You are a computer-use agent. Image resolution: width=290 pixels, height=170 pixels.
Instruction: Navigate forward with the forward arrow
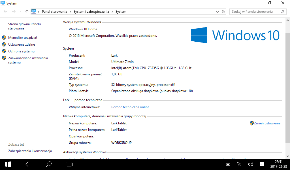(14, 11)
